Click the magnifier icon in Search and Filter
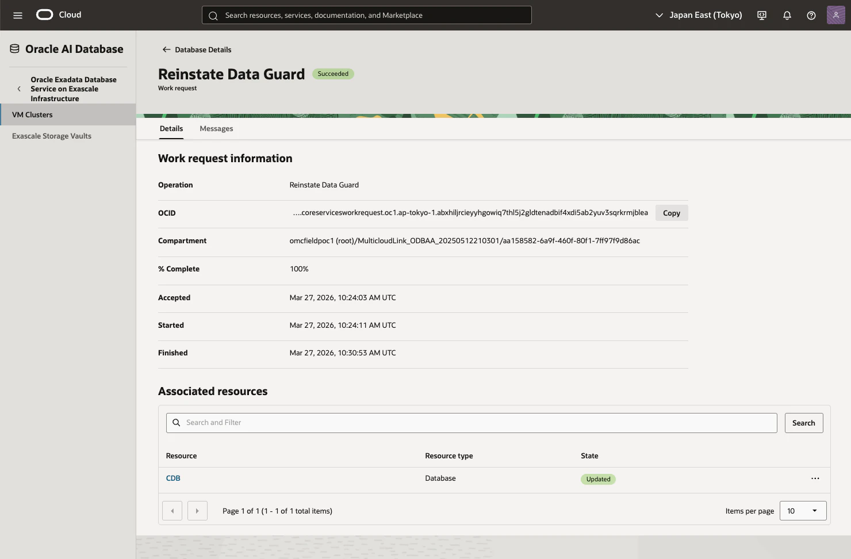The image size is (851, 559). (177, 423)
